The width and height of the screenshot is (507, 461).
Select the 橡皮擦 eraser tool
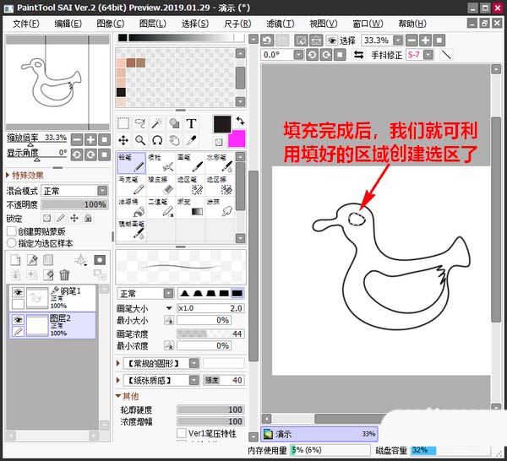click(x=161, y=185)
